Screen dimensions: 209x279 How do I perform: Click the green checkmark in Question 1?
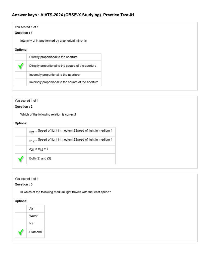21,66
